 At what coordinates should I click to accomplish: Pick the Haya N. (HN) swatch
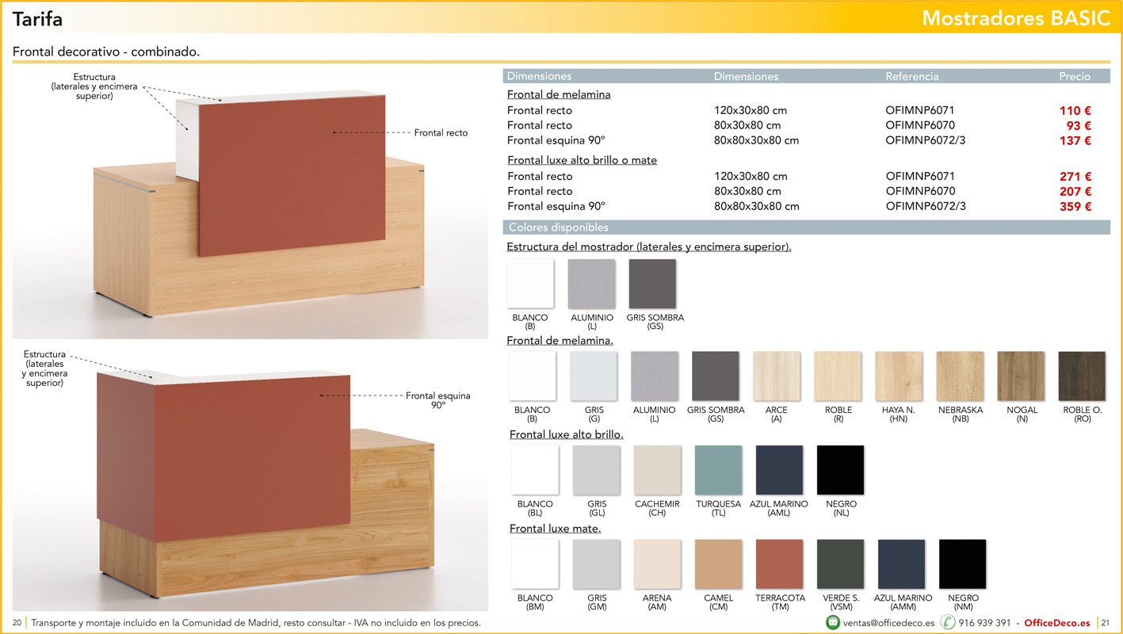[899, 376]
